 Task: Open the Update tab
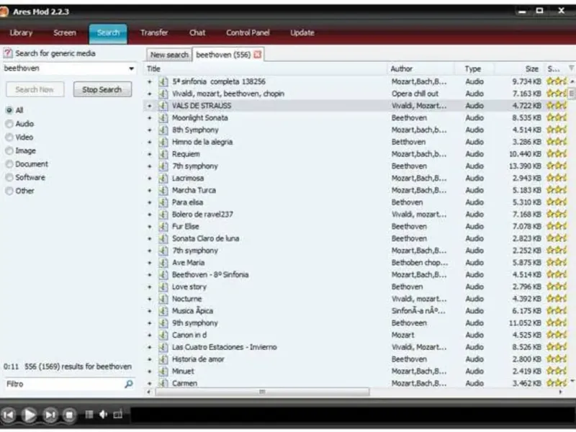(302, 32)
